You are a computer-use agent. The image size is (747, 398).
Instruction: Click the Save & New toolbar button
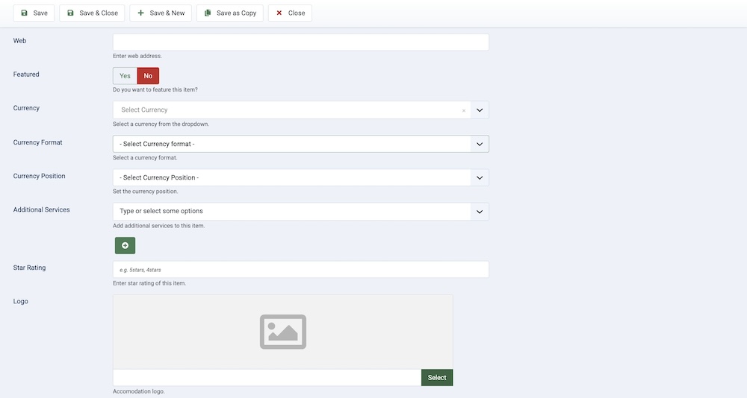(161, 13)
